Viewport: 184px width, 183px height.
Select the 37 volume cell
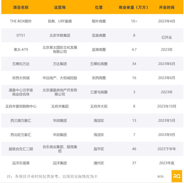point(134,163)
